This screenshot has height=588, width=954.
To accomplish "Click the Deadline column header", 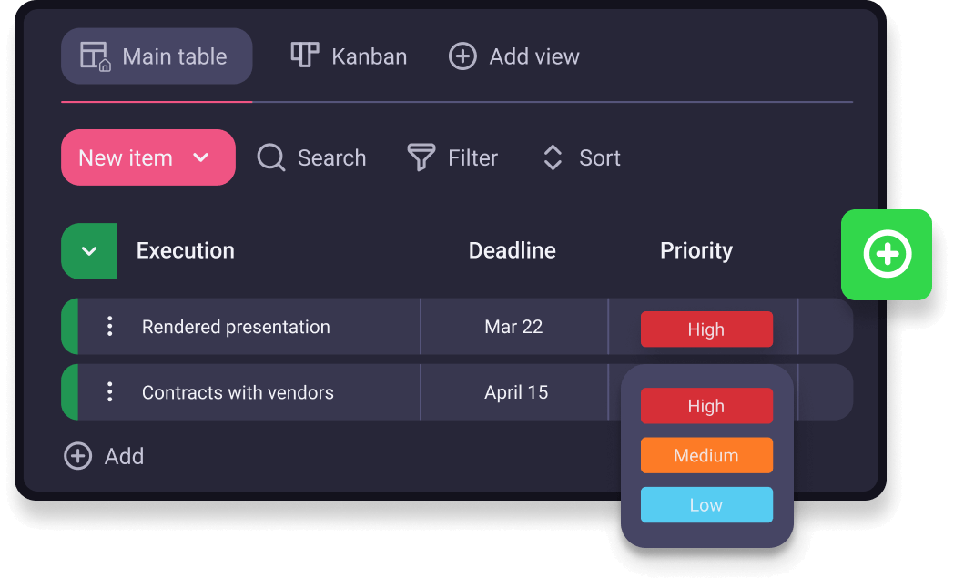I will [513, 250].
